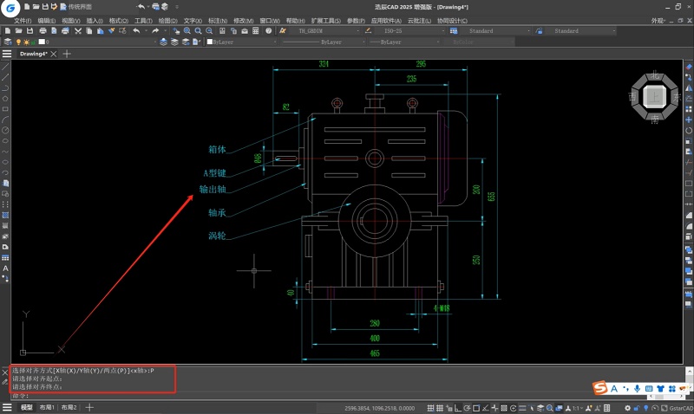Switch to the 布局1 layout tab
This screenshot has height=414, width=694.
pos(47,407)
